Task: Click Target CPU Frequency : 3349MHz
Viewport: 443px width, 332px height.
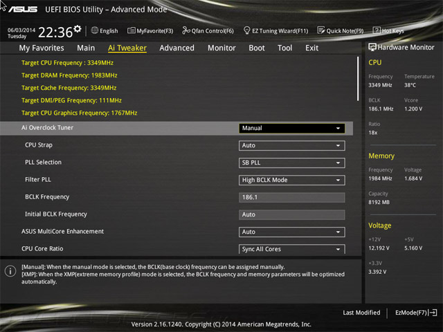Action: coord(68,63)
